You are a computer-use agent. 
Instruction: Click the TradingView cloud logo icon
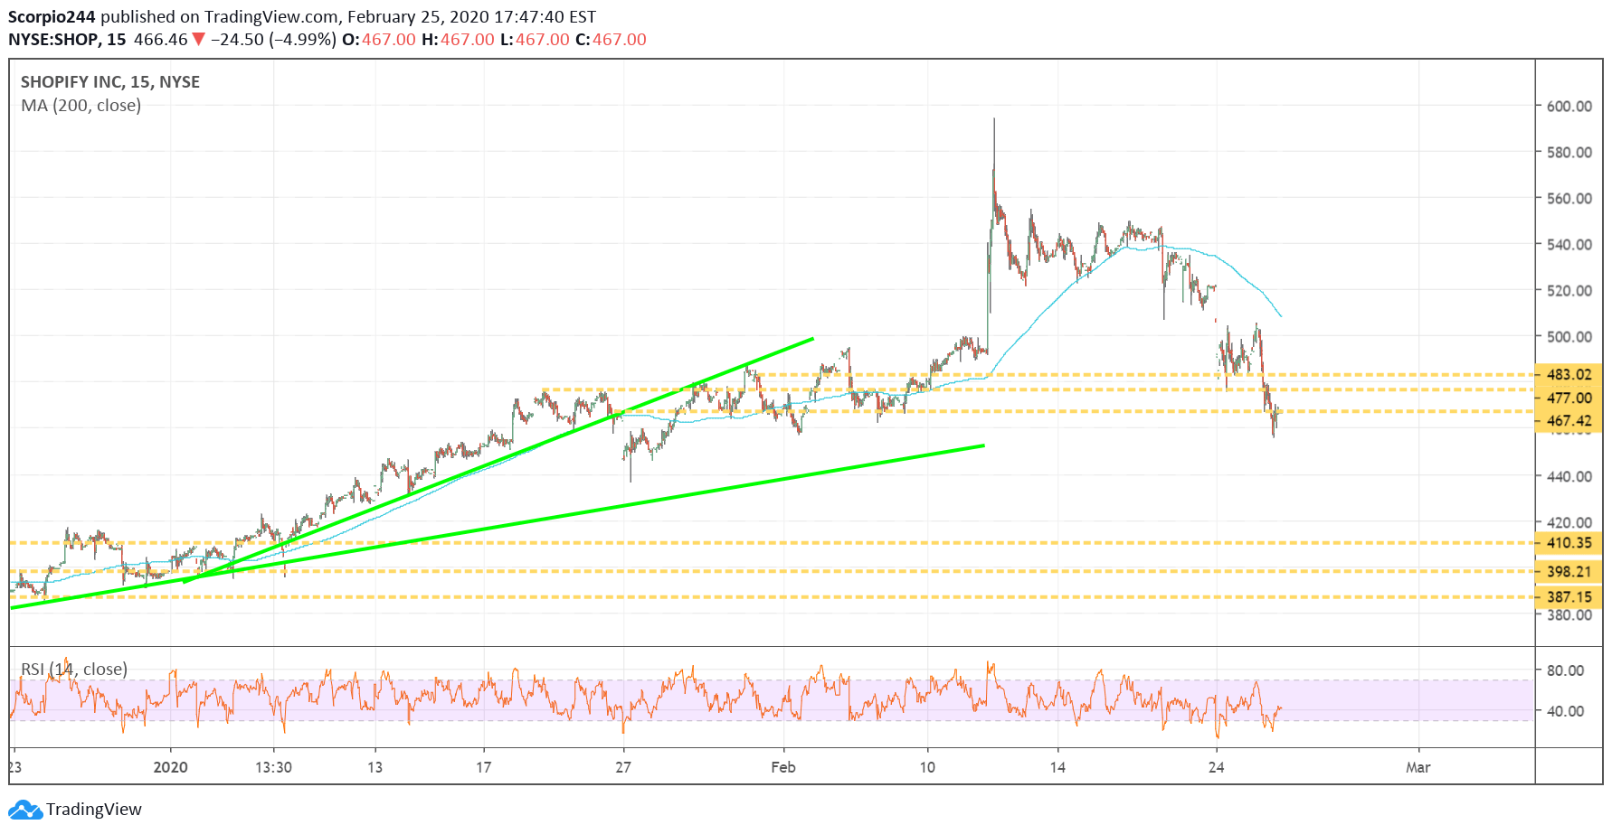25,810
